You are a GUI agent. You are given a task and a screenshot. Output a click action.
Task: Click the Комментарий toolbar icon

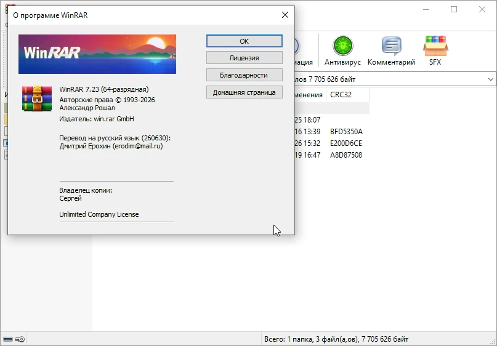(391, 50)
